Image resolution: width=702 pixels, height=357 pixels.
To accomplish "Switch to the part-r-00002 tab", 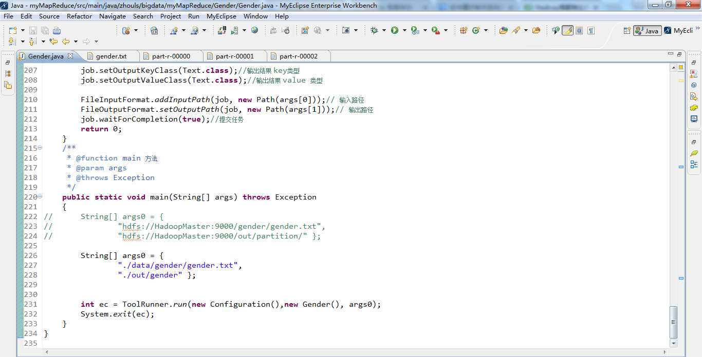I will 299,56.
